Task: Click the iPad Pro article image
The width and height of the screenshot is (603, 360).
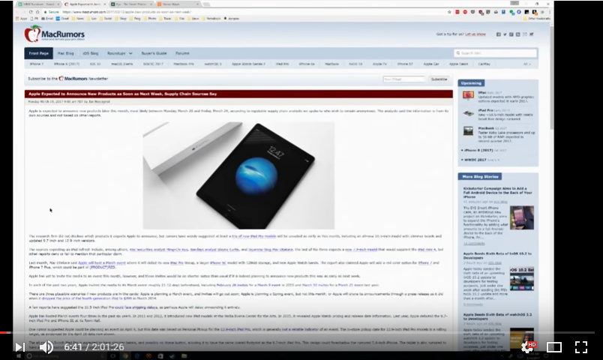Action: tap(238, 175)
